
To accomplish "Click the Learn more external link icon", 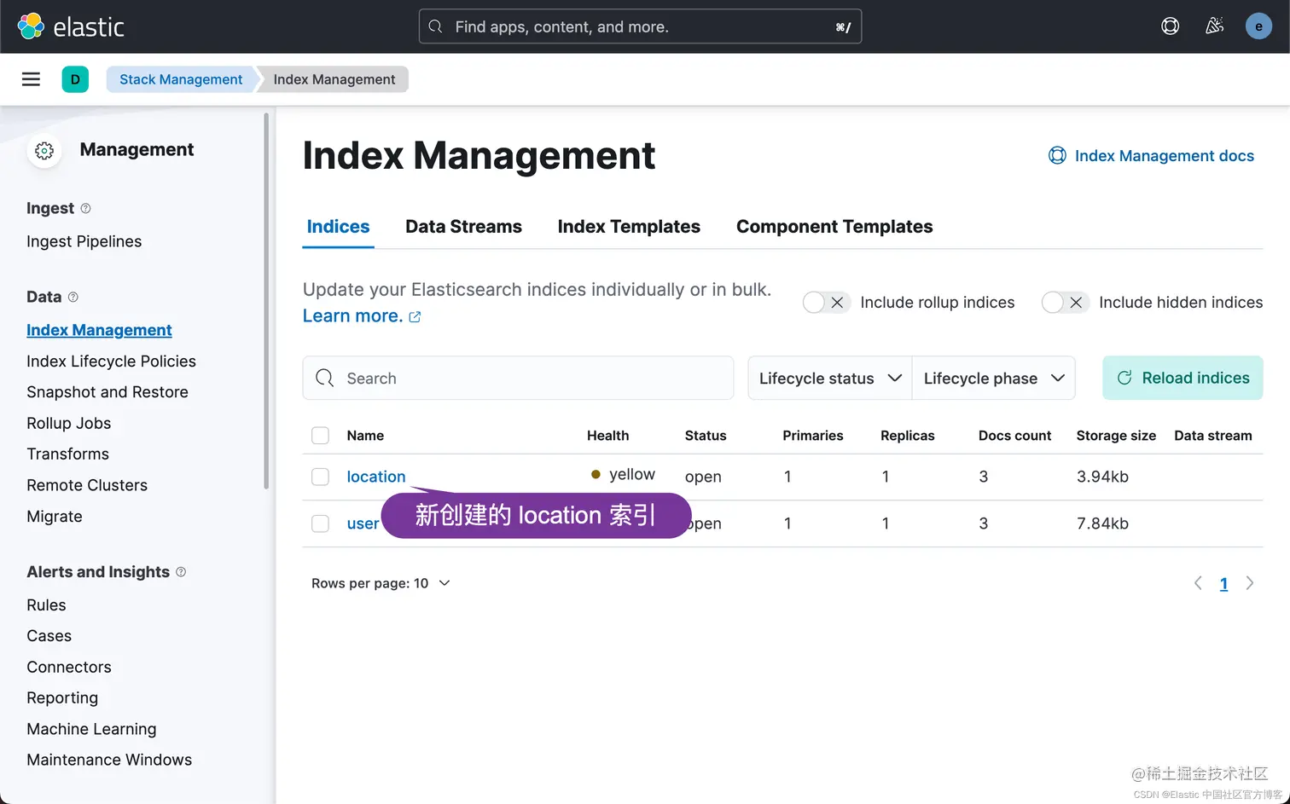I will pos(415,316).
